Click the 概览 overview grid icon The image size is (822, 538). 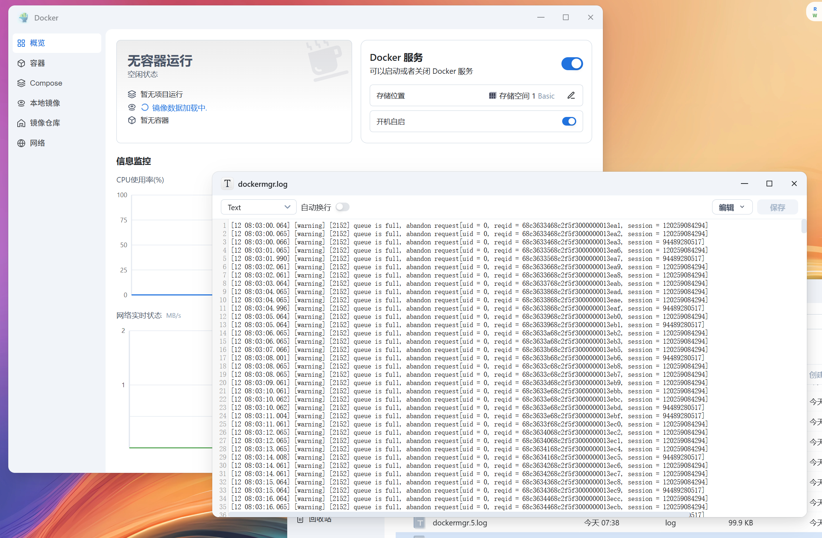pos(21,43)
